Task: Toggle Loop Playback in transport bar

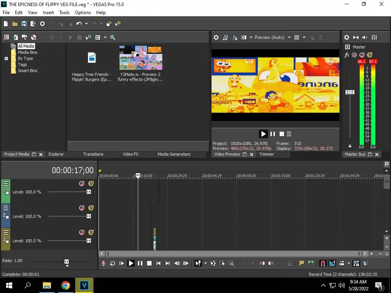Action: 113,263
